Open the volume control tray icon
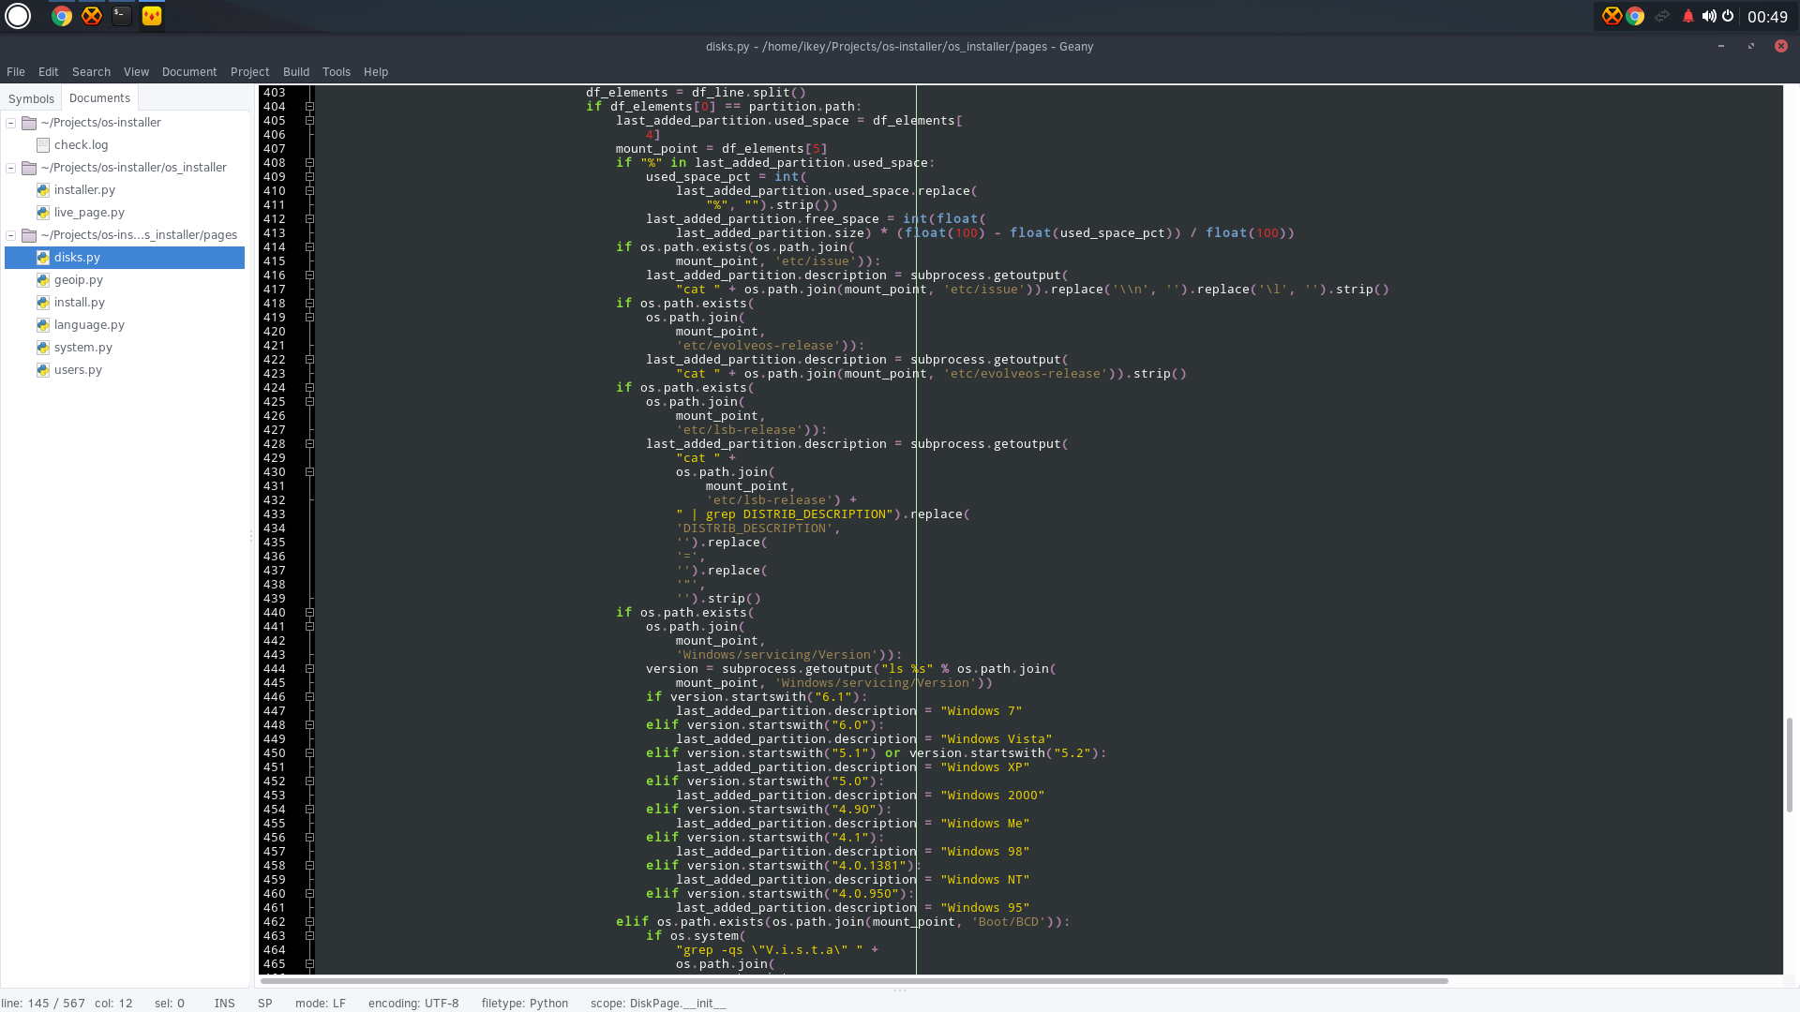The image size is (1800, 1012). pyautogui.click(x=1708, y=16)
